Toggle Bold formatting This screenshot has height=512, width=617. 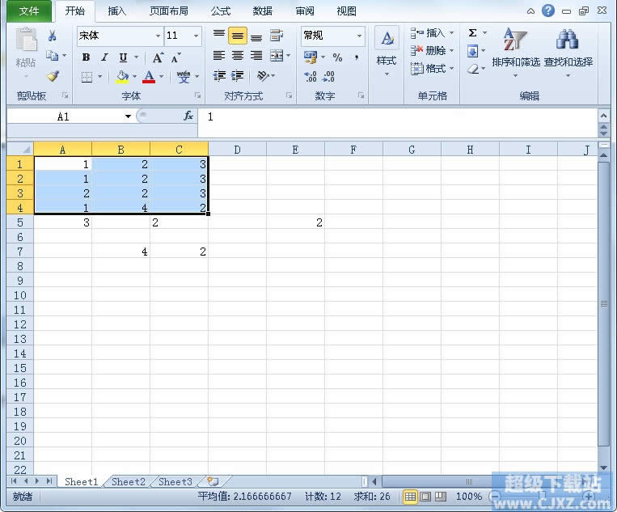coord(87,57)
